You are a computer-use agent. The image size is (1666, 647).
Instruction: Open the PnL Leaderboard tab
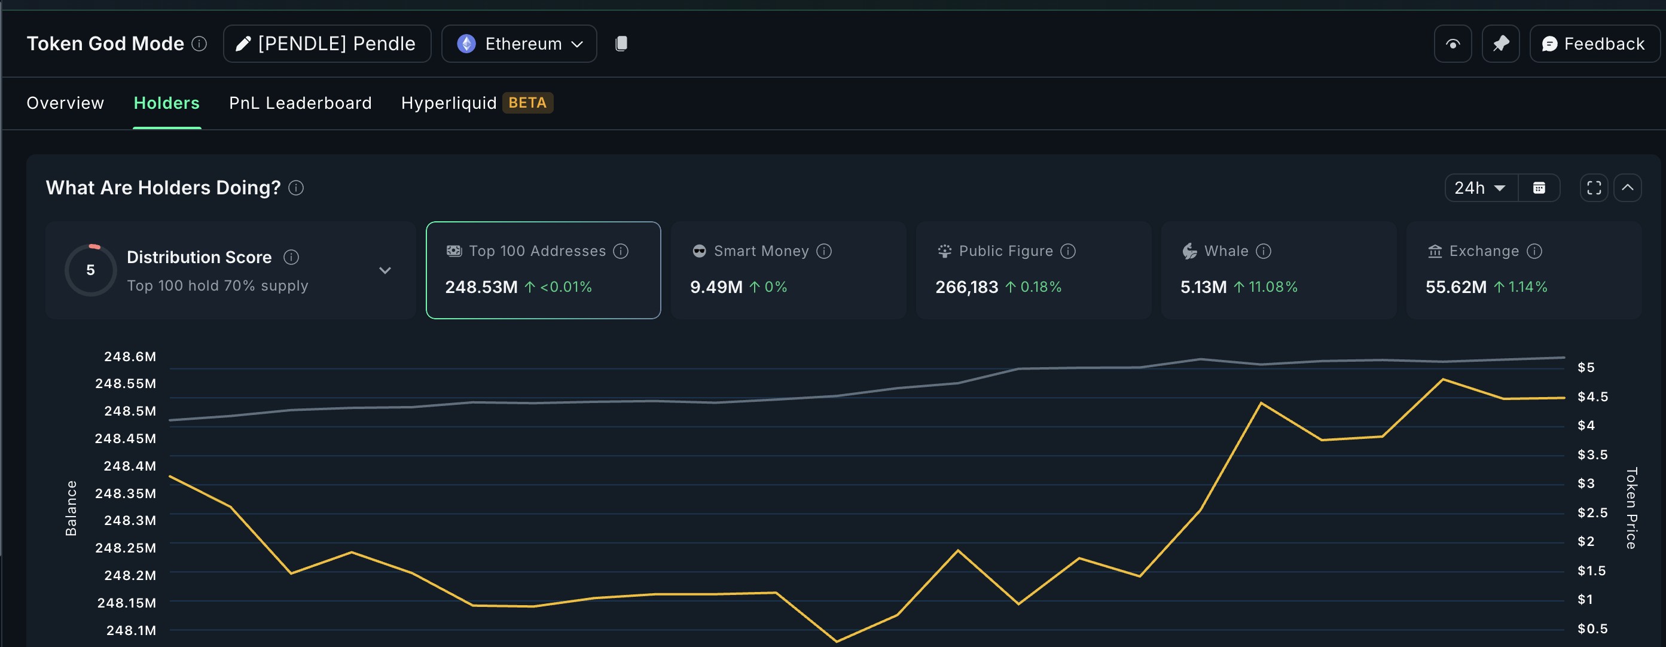(x=301, y=103)
